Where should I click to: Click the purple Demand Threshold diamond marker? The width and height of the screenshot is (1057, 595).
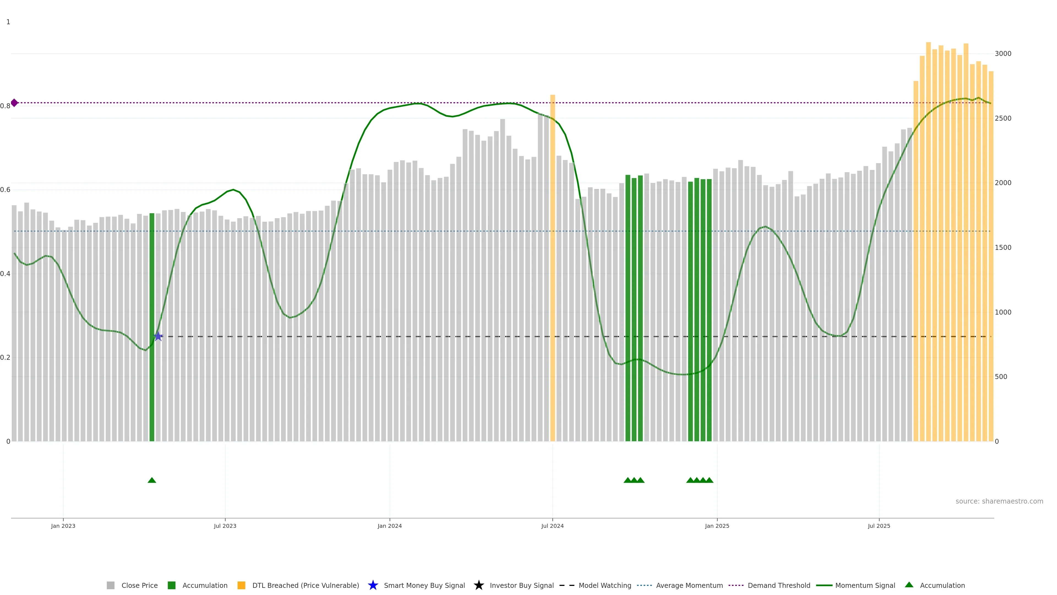coord(14,103)
